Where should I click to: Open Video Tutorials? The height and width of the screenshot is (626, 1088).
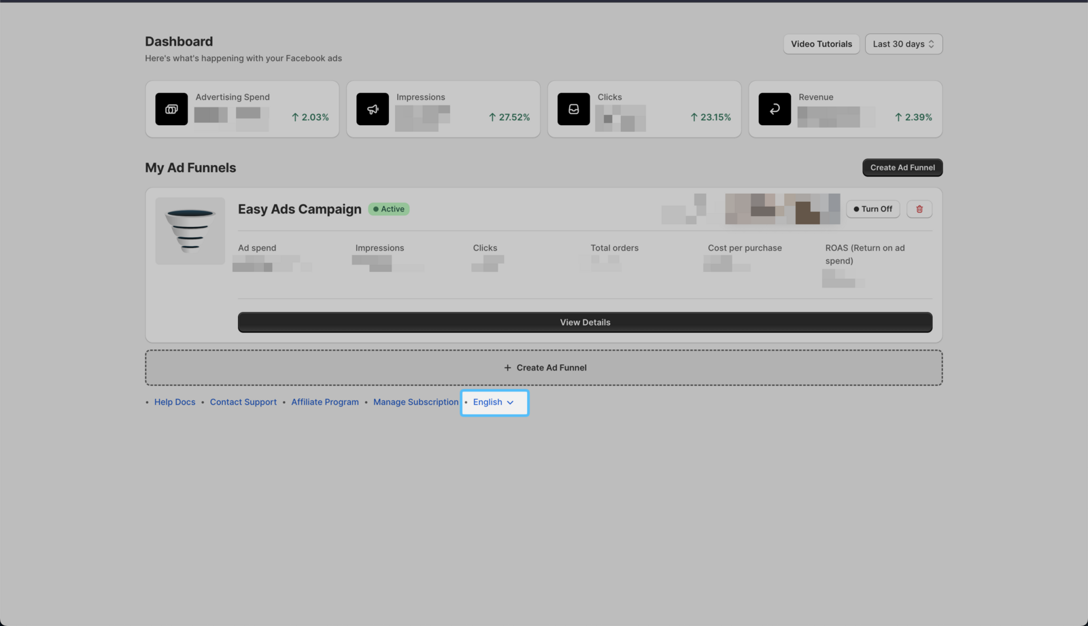tap(821, 44)
